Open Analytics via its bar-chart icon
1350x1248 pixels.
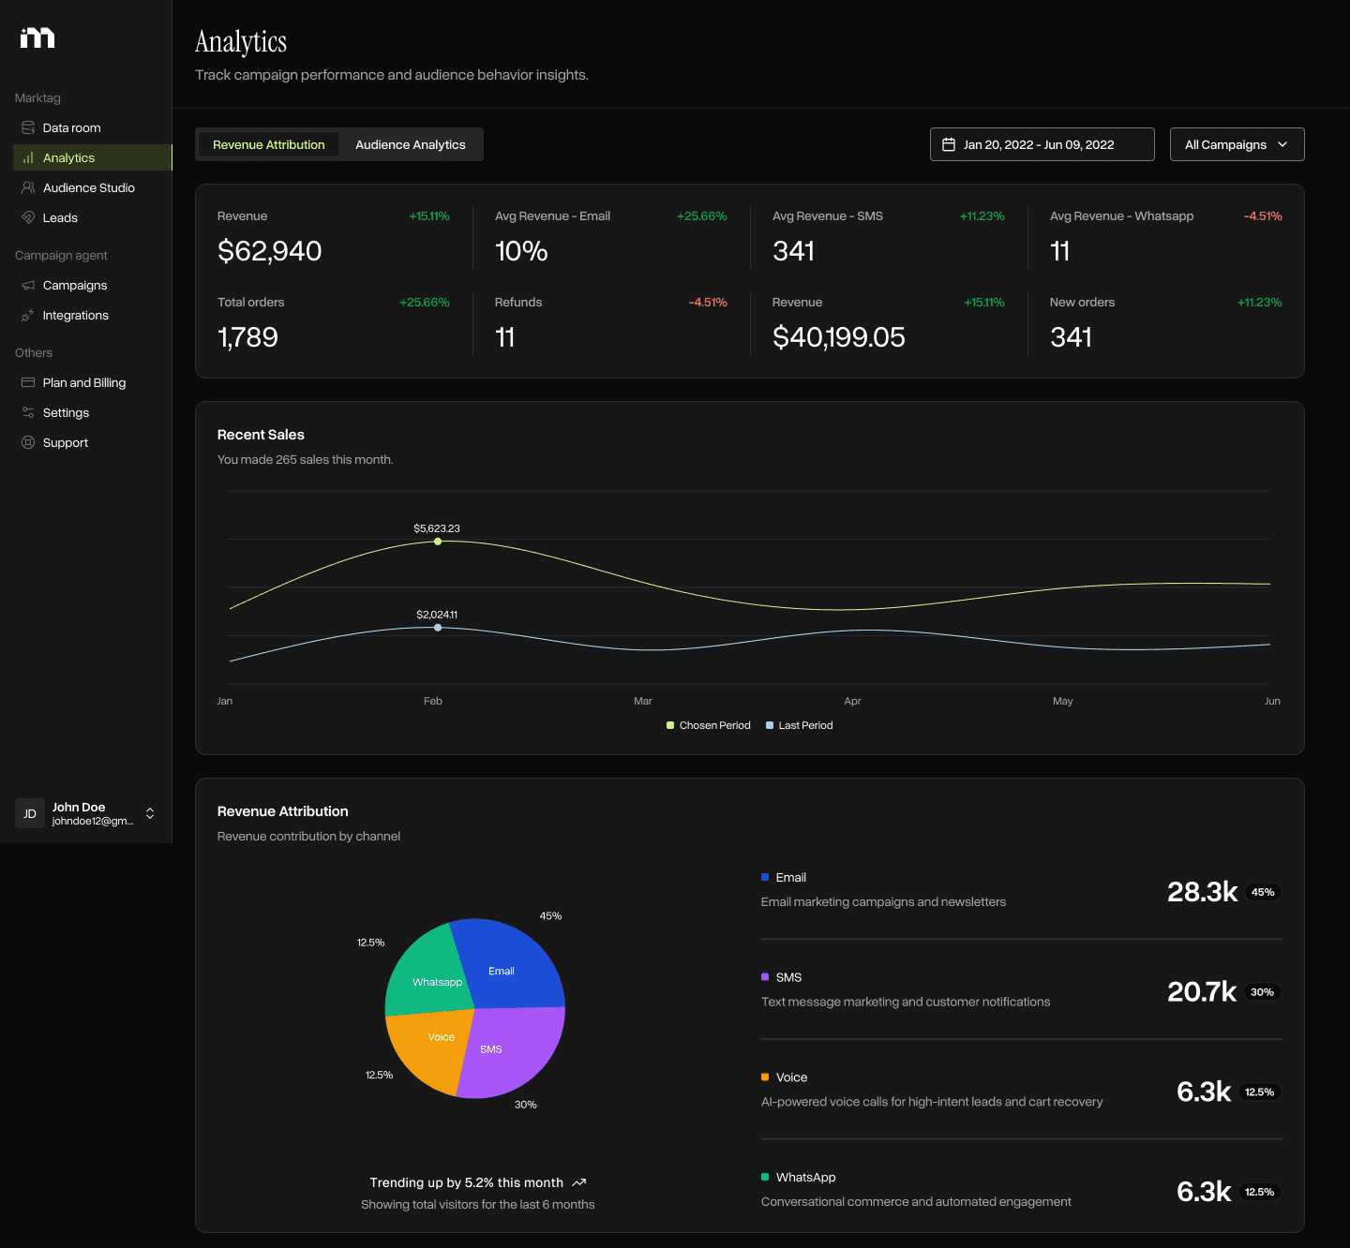pyautogui.click(x=28, y=157)
